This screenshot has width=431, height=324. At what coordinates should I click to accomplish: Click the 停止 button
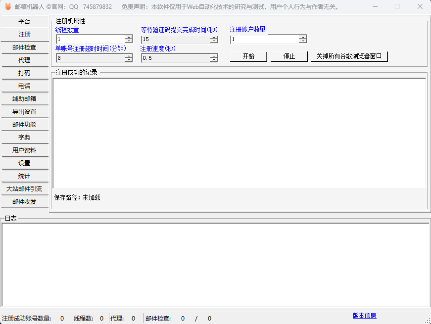pos(289,56)
